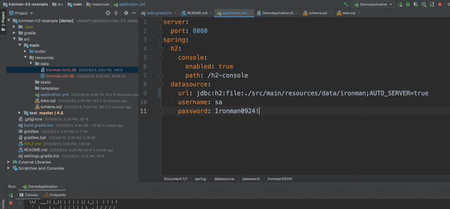The height and width of the screenshot is (209, 450).
Task: Click the red stop icon in Run panel
Action: (11, 203)
